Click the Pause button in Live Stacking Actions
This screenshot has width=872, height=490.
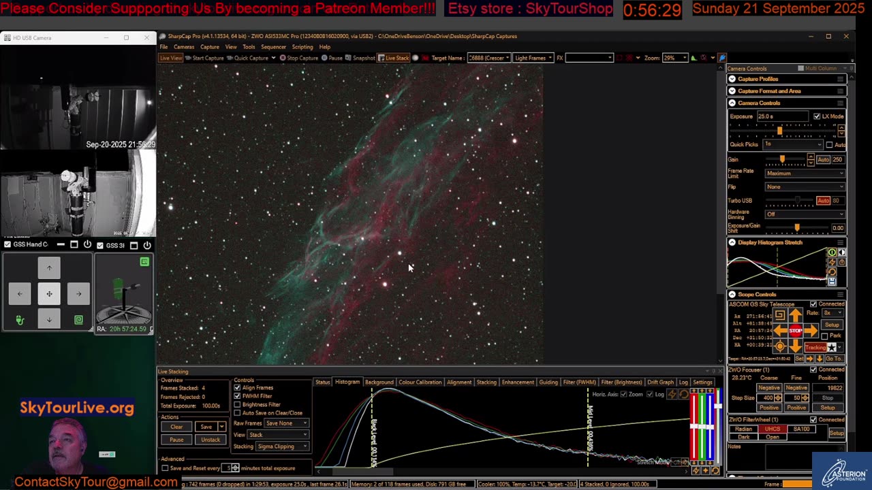176,440
